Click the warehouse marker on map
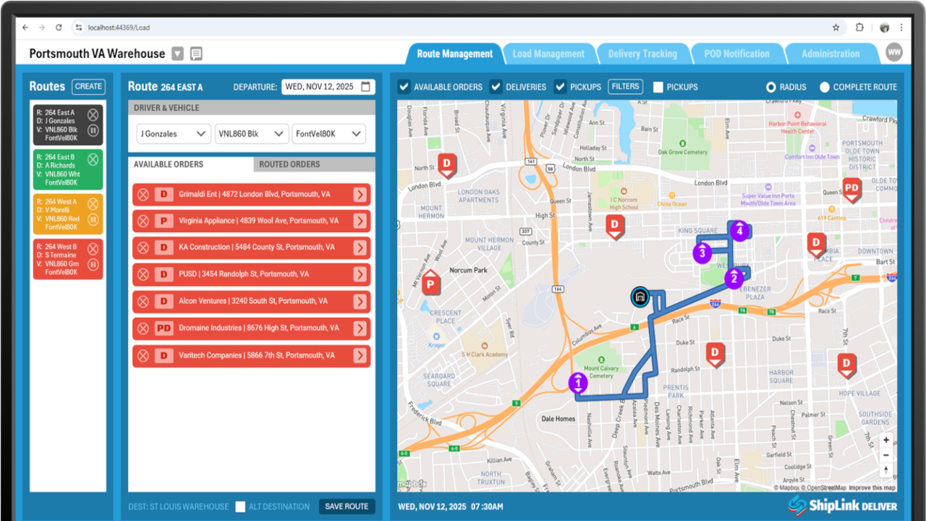 pyautogui.click(x=639, y=297)
